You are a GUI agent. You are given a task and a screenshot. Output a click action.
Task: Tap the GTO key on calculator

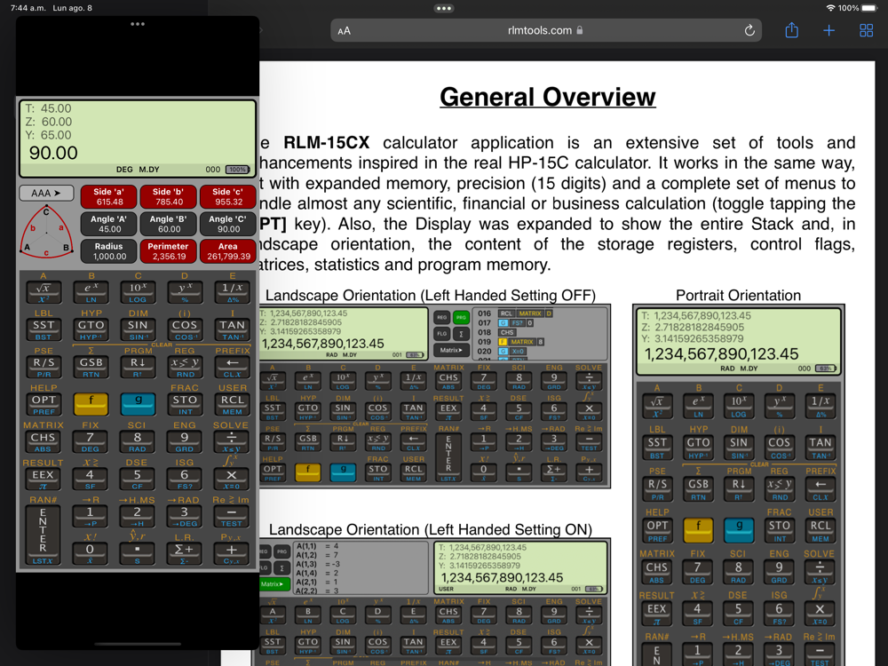click(x=91, y=329)
